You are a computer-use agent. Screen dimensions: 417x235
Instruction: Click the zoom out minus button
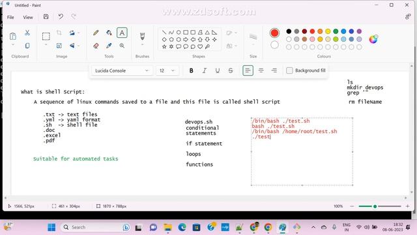tap(352, 206)
